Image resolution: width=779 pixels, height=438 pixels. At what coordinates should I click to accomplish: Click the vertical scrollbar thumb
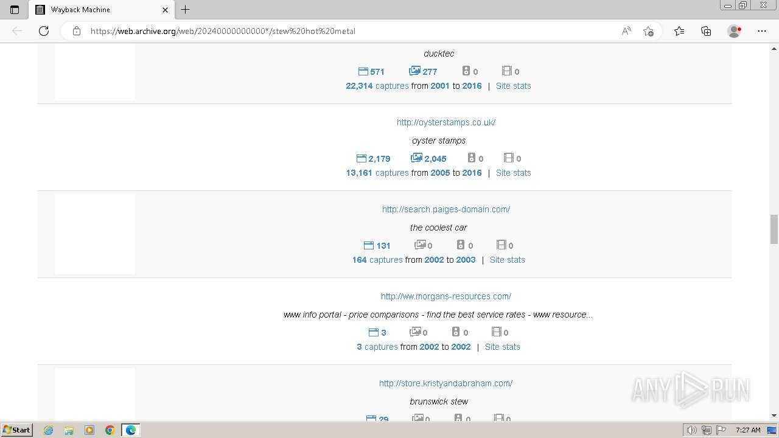(x=774, y=229)
